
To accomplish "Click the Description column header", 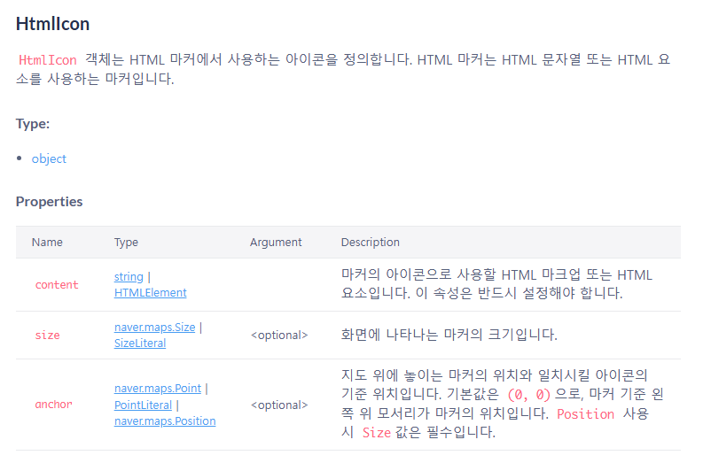I will pos(371,243).
